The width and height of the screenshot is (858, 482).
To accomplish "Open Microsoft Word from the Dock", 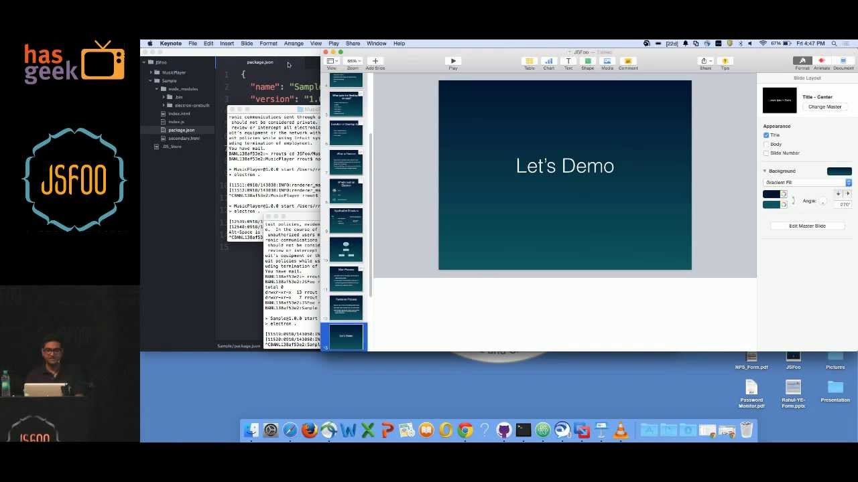I will pyautogui.click(x=348, y=430).
